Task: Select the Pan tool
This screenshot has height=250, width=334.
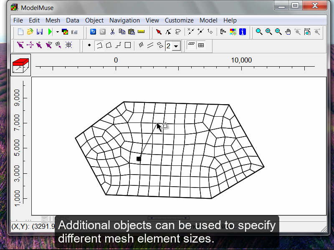Action: 288,31
